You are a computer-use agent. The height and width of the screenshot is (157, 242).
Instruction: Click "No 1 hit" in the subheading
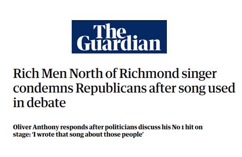click(x=183, y=127)
